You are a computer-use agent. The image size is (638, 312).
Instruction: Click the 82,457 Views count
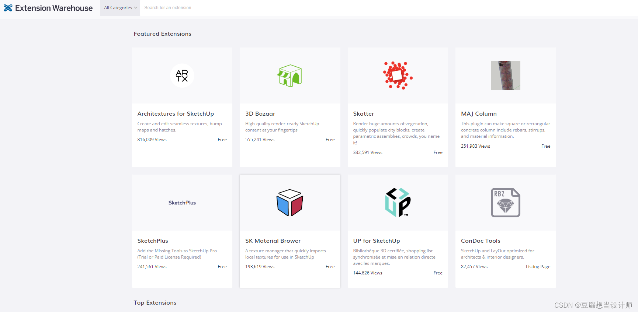474,267
